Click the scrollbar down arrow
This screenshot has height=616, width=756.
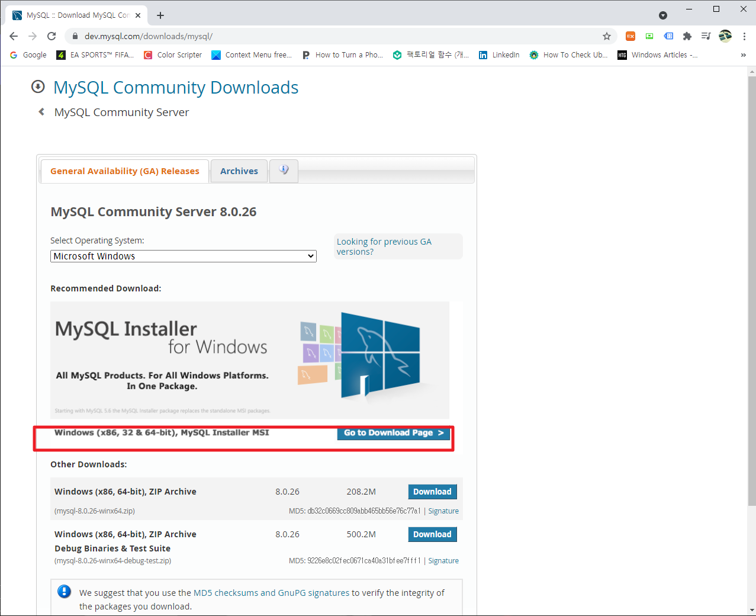point(752,610)
